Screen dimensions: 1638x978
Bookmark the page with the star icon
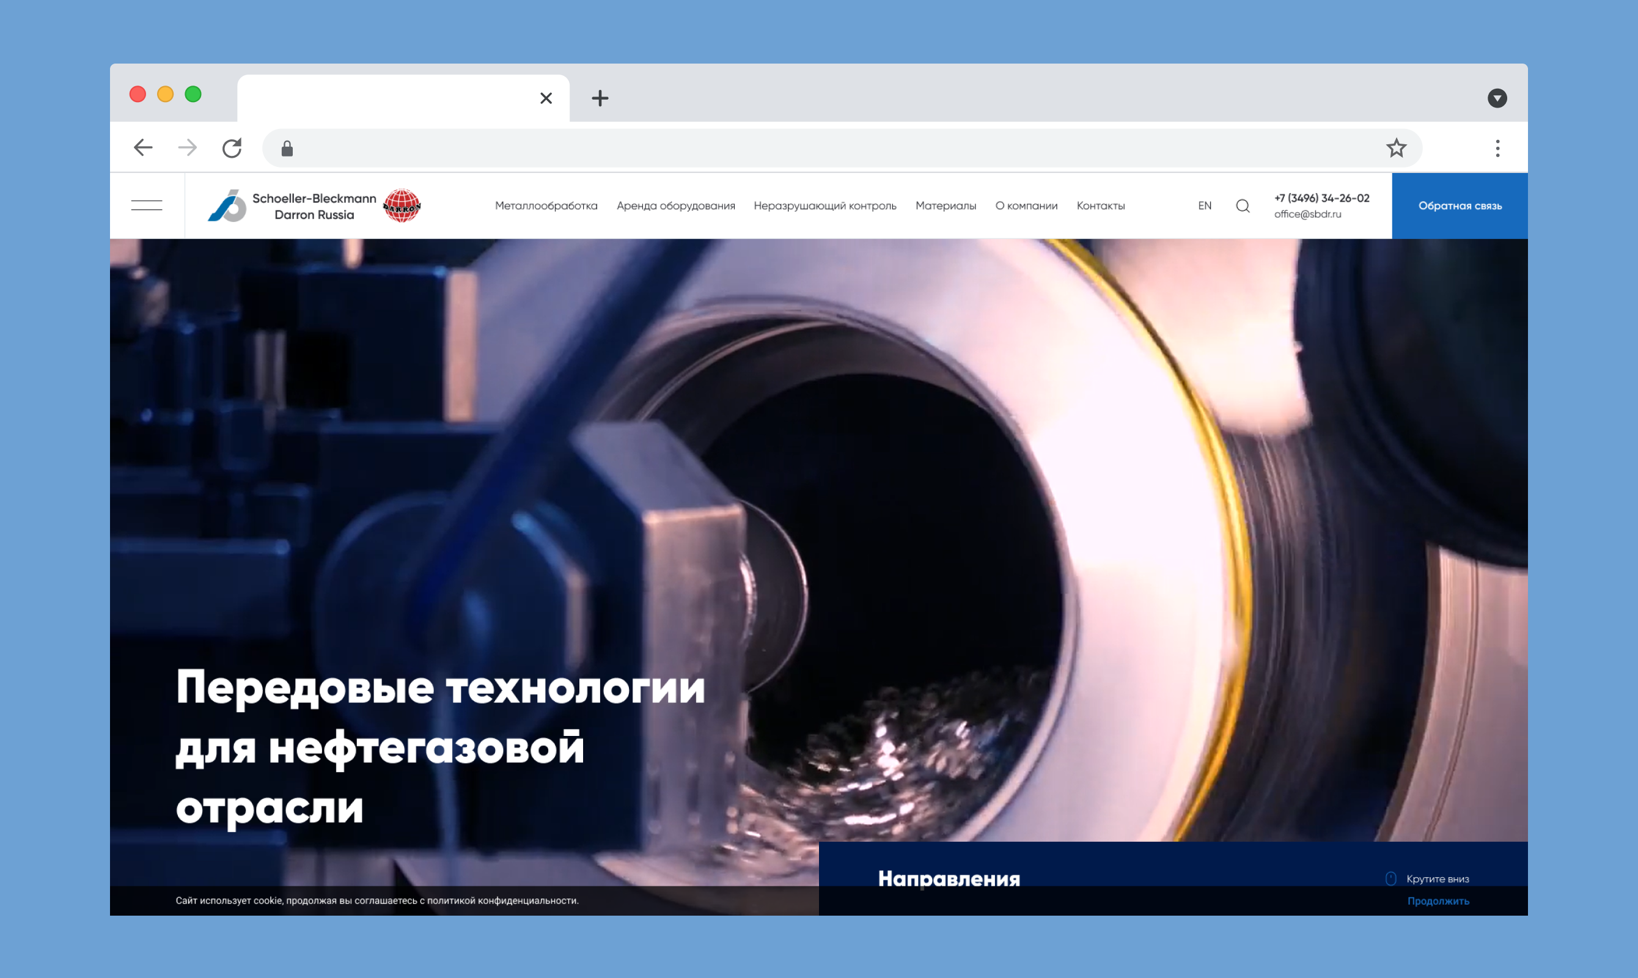(1395, 148)
